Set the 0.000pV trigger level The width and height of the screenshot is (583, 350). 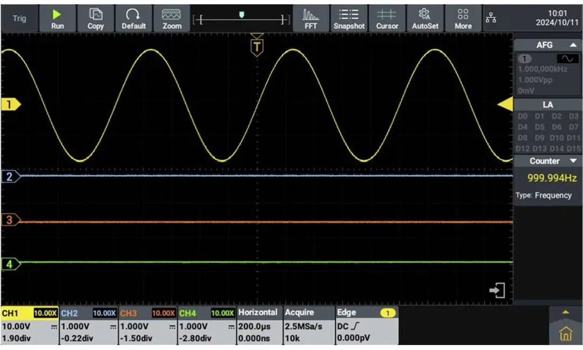coord(354,338)
